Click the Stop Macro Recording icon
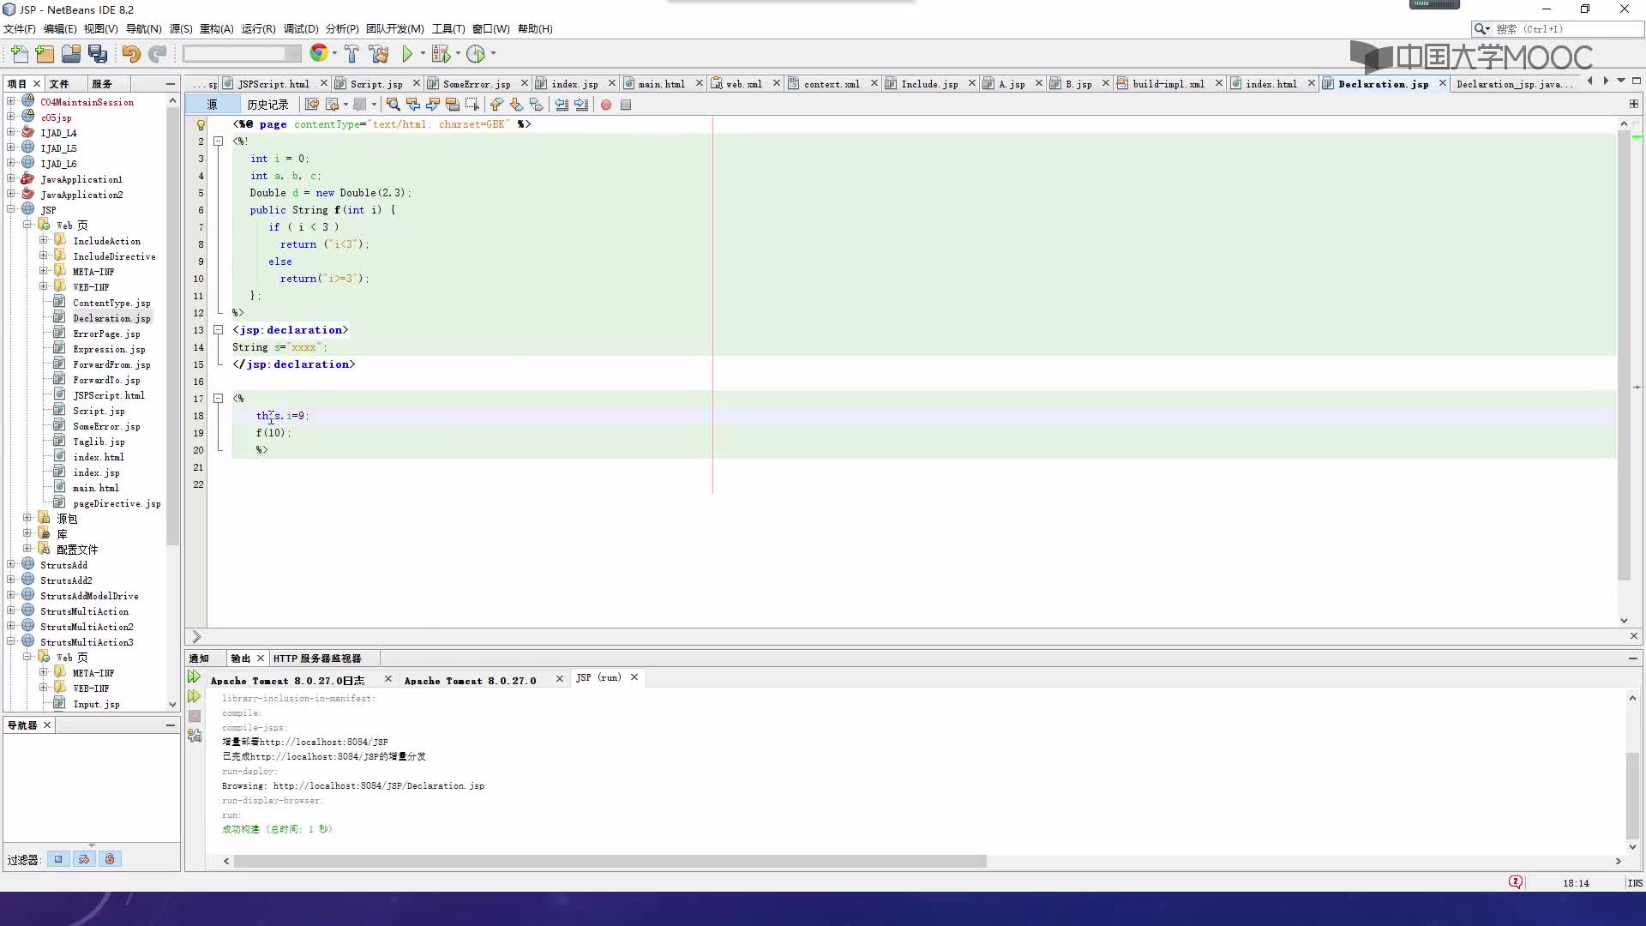The width and height of the screenshot is (1646, 926). [x=626, y=105]
